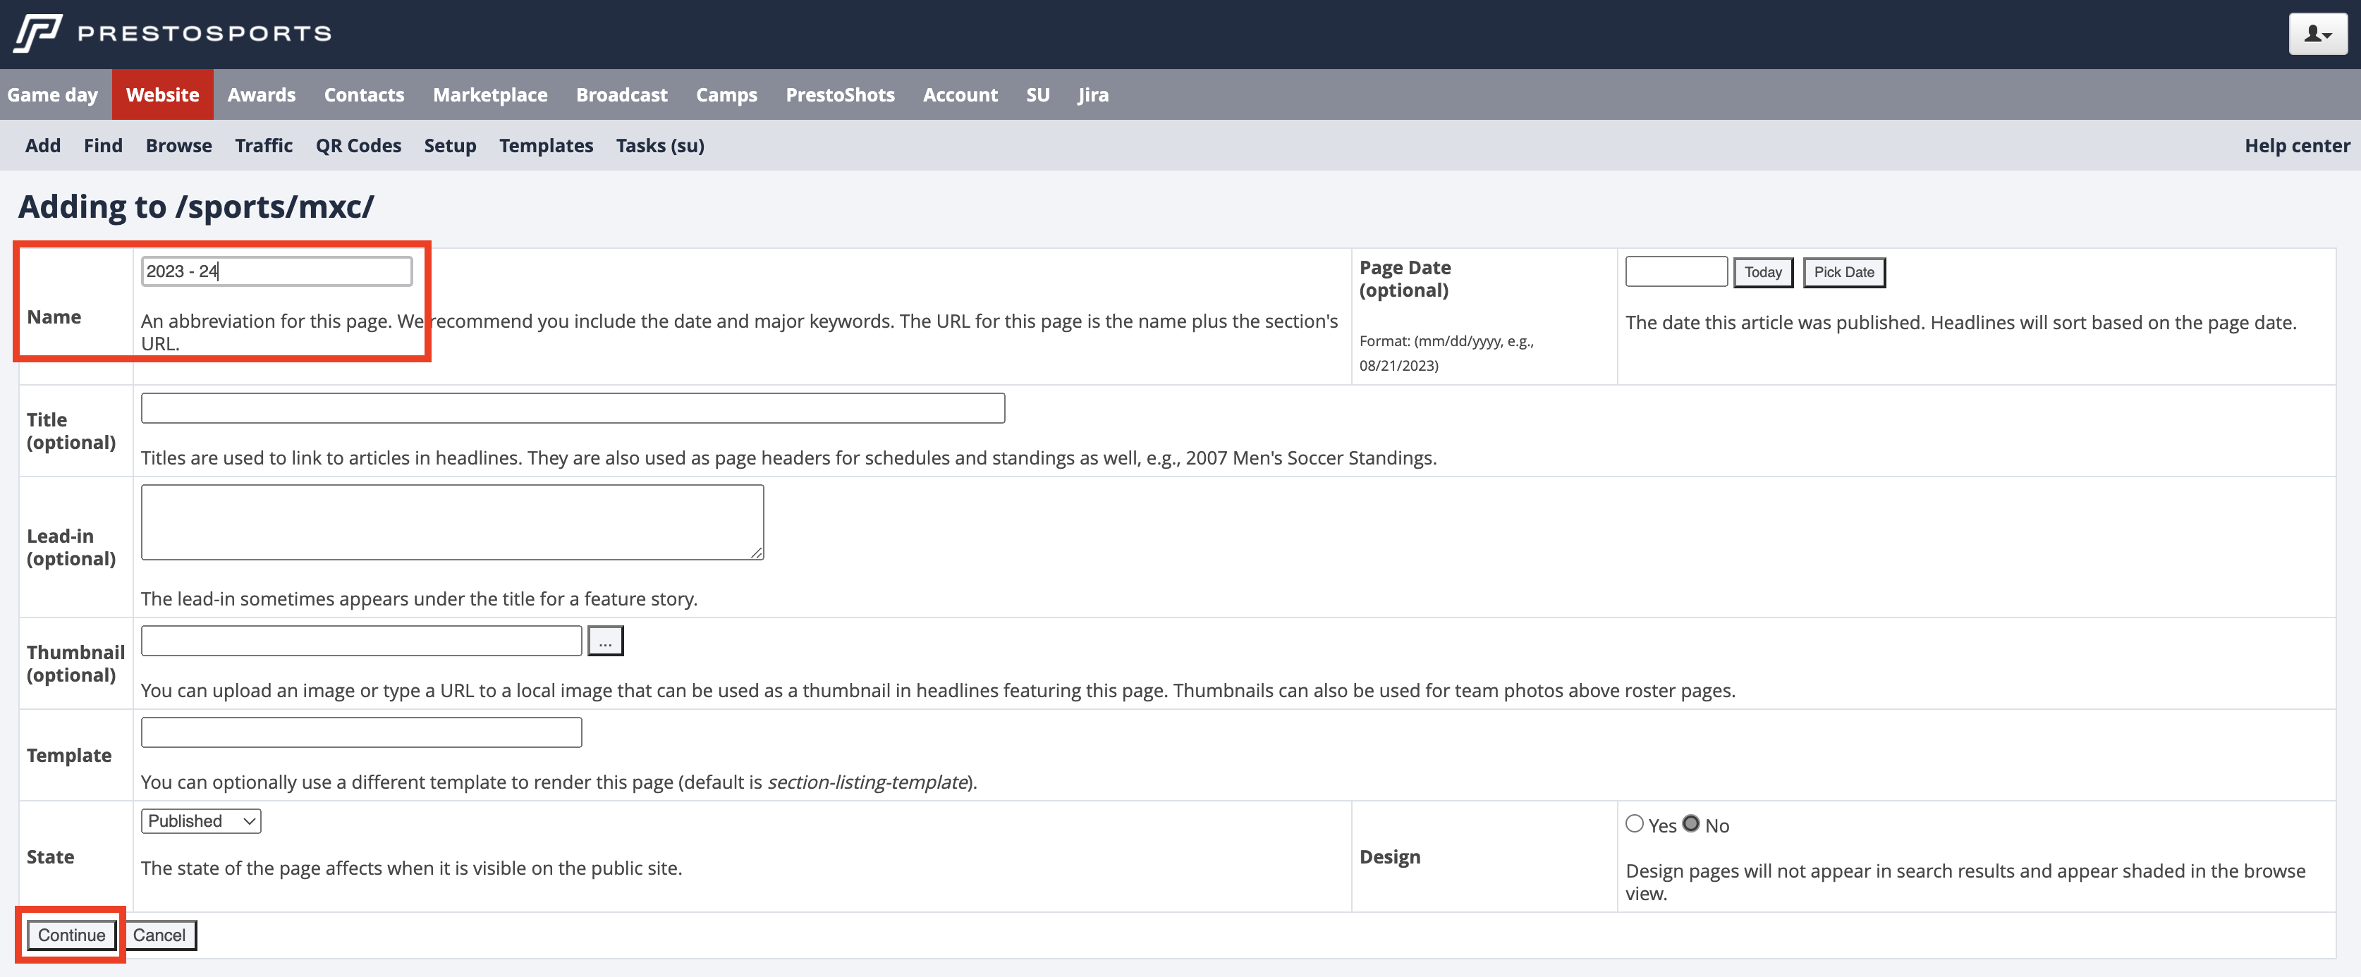
Task: Click the Pick Date button
Action: tap(1844, 272)
